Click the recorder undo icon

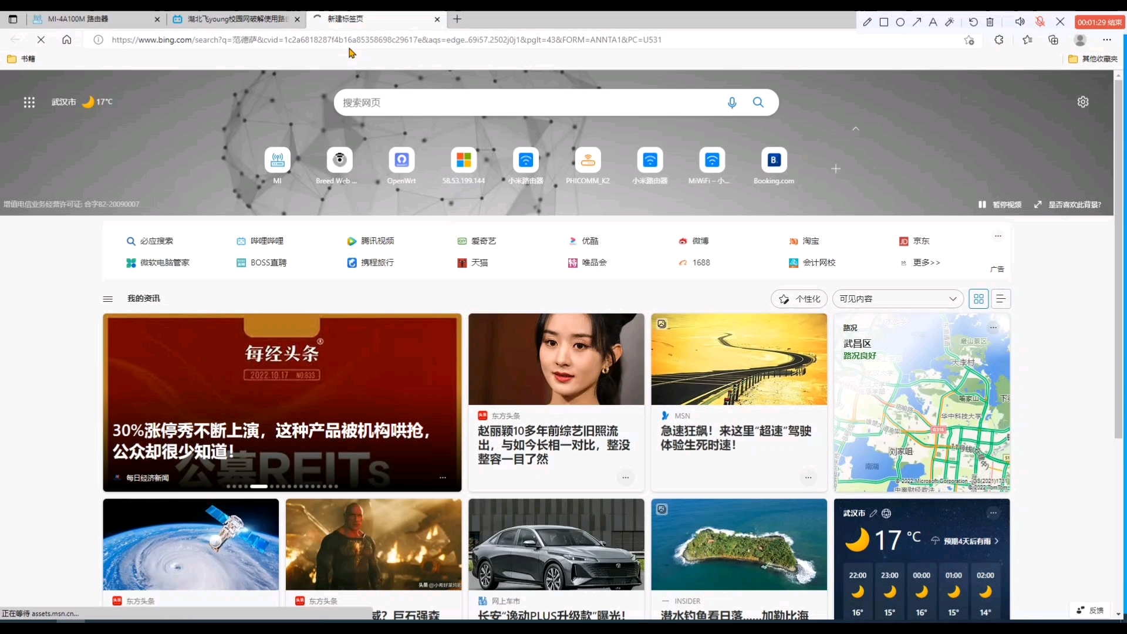973,22
